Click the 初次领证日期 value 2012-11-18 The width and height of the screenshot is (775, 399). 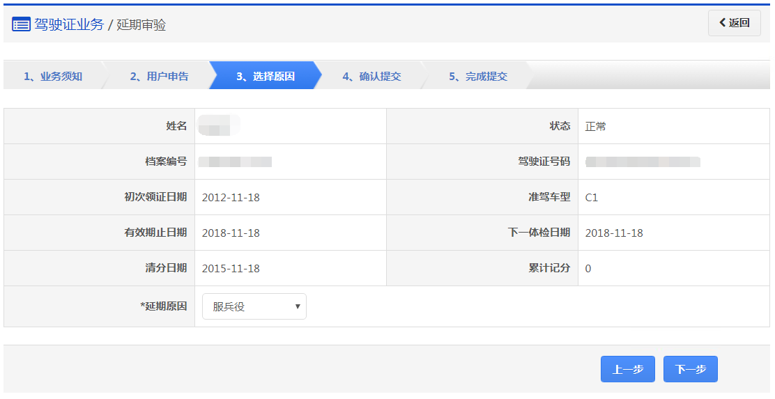(x=231, y=198)
